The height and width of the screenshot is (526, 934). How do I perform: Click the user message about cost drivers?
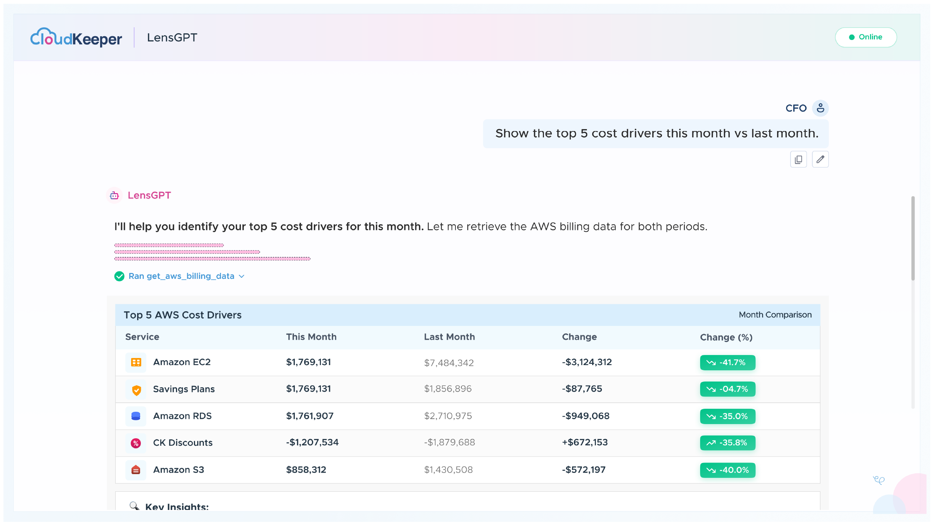(656, 134)
